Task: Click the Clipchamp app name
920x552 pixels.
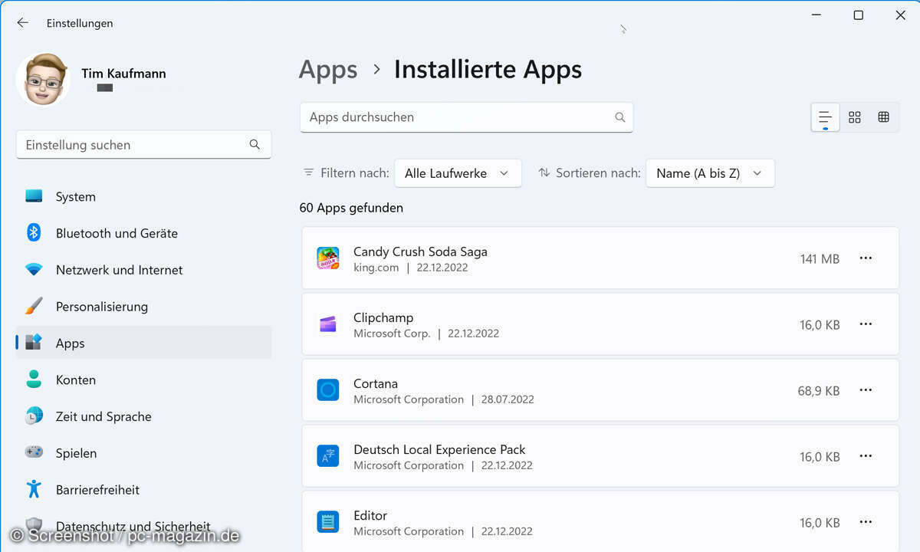Action: pos(383,317)
